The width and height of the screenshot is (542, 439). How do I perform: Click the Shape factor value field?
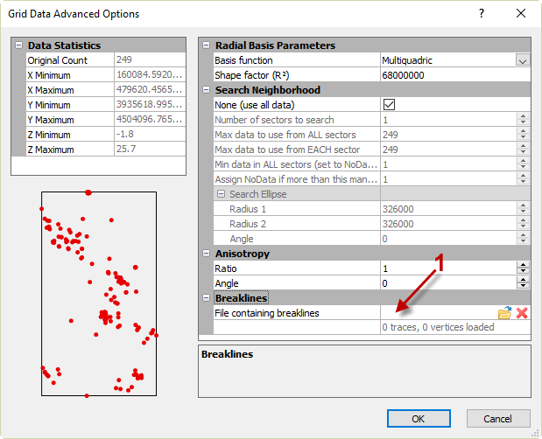[455, 75]
